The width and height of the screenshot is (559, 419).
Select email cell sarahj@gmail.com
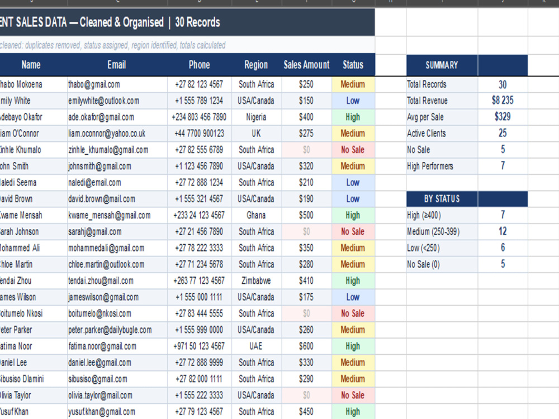[117, 232]
